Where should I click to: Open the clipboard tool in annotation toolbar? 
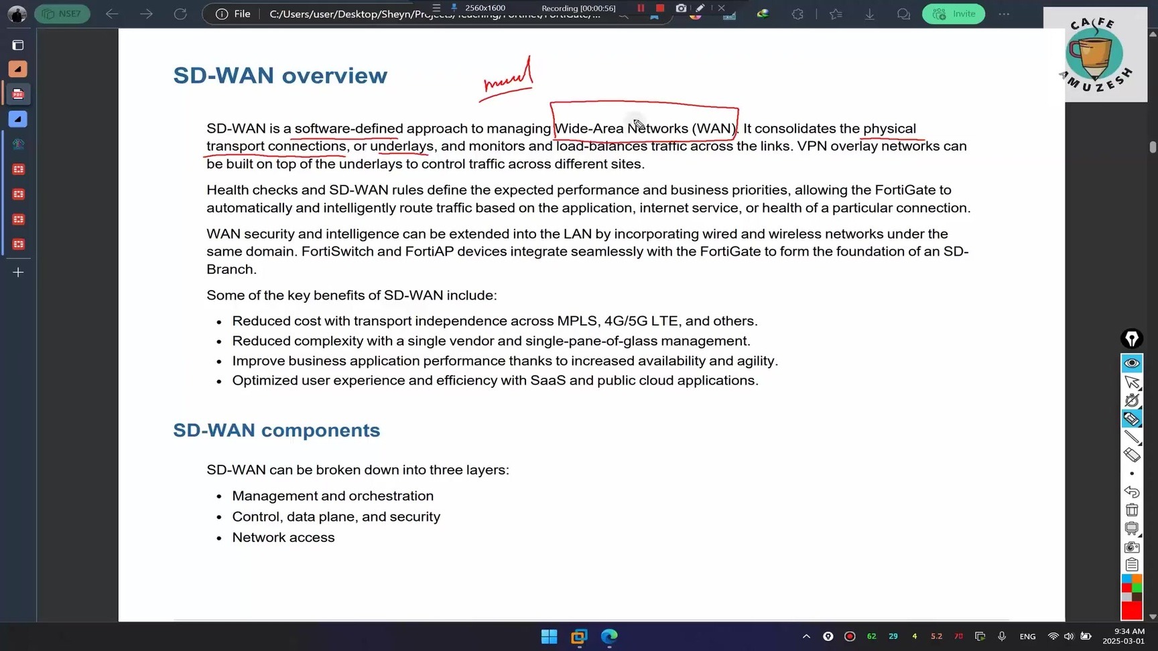(1132, 565)
